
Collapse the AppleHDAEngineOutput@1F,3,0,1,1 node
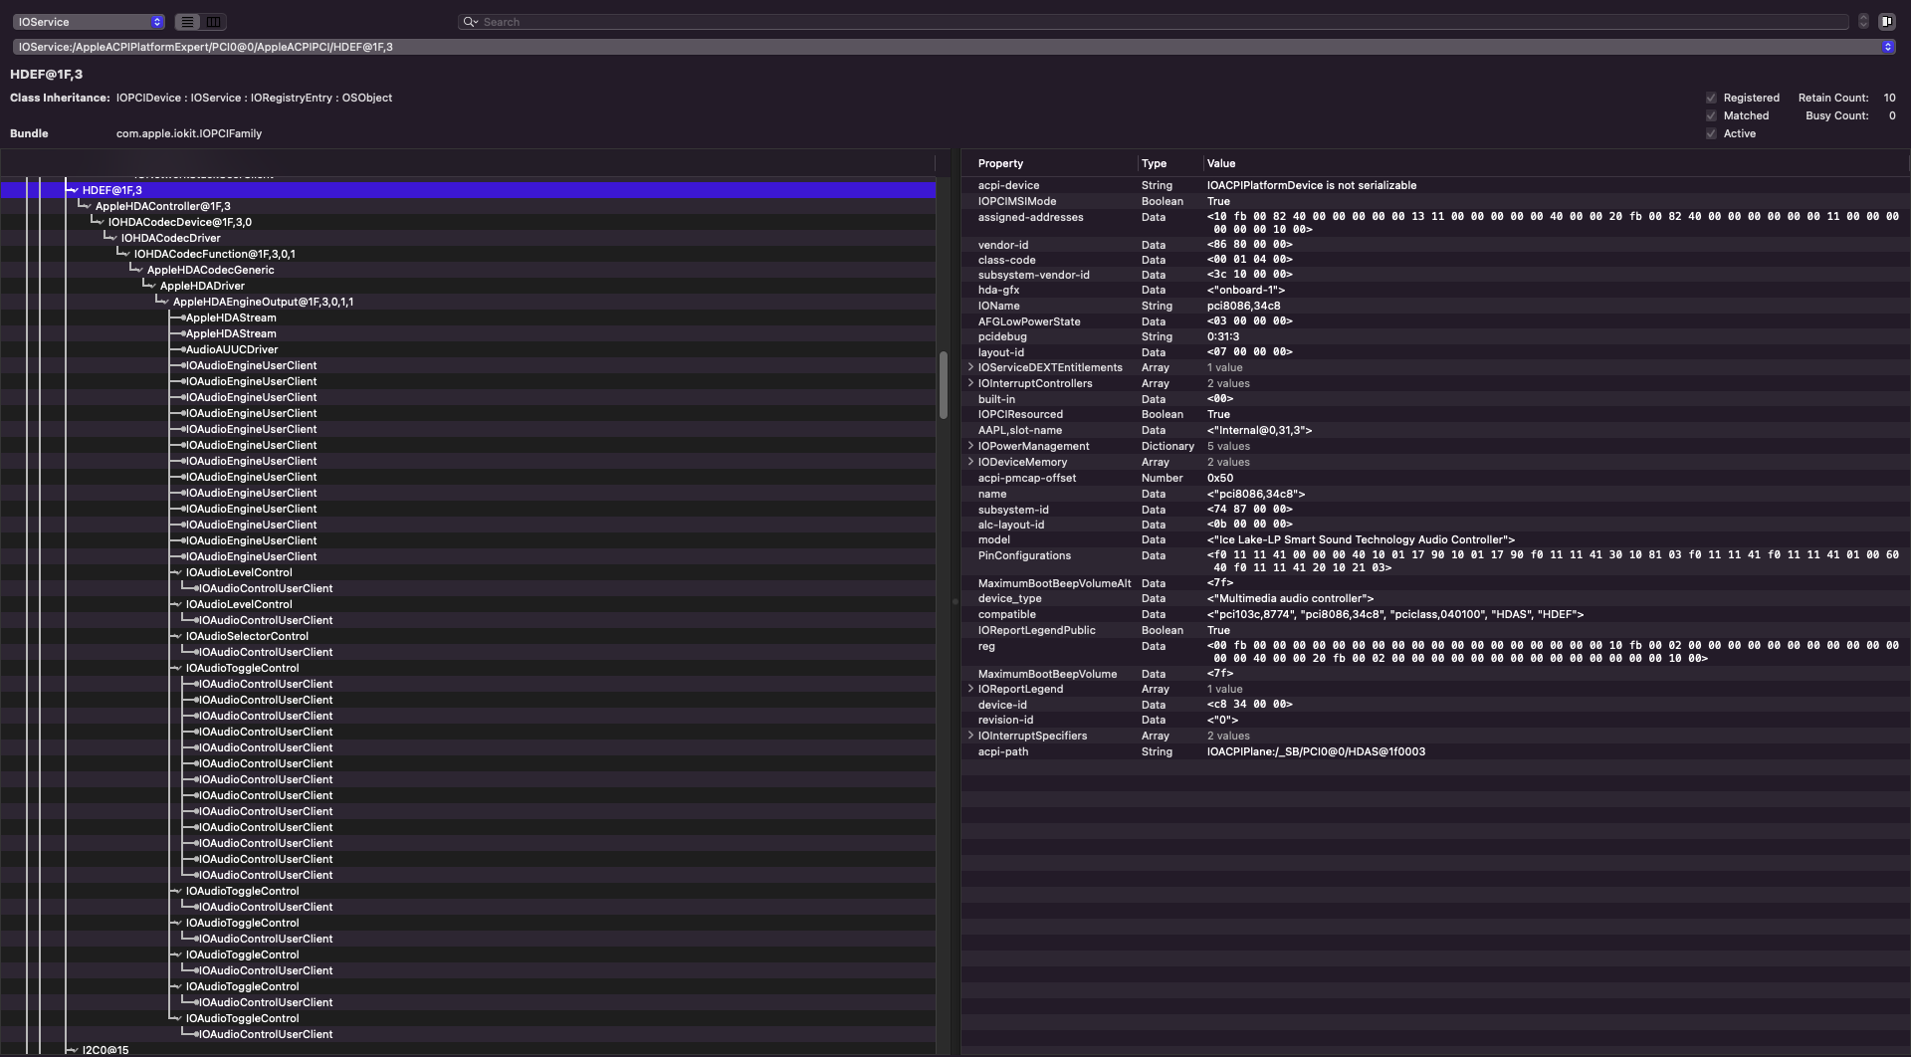click(x=163, y=302)
